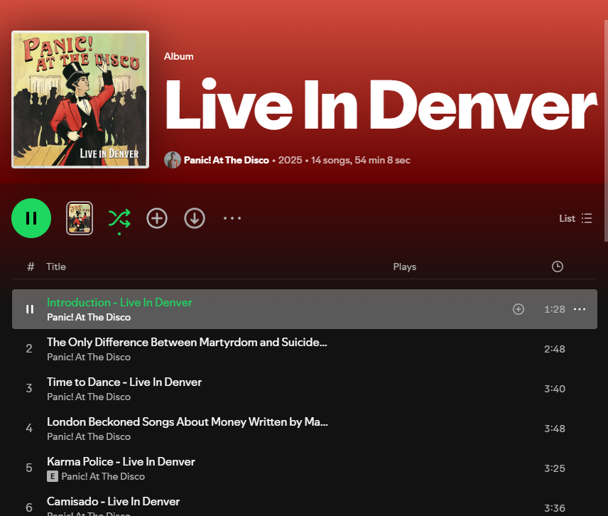Viewport: 608px width, 516px height.
Task: Select Time to Dance - Live In Denver
Action: [124, 382]
